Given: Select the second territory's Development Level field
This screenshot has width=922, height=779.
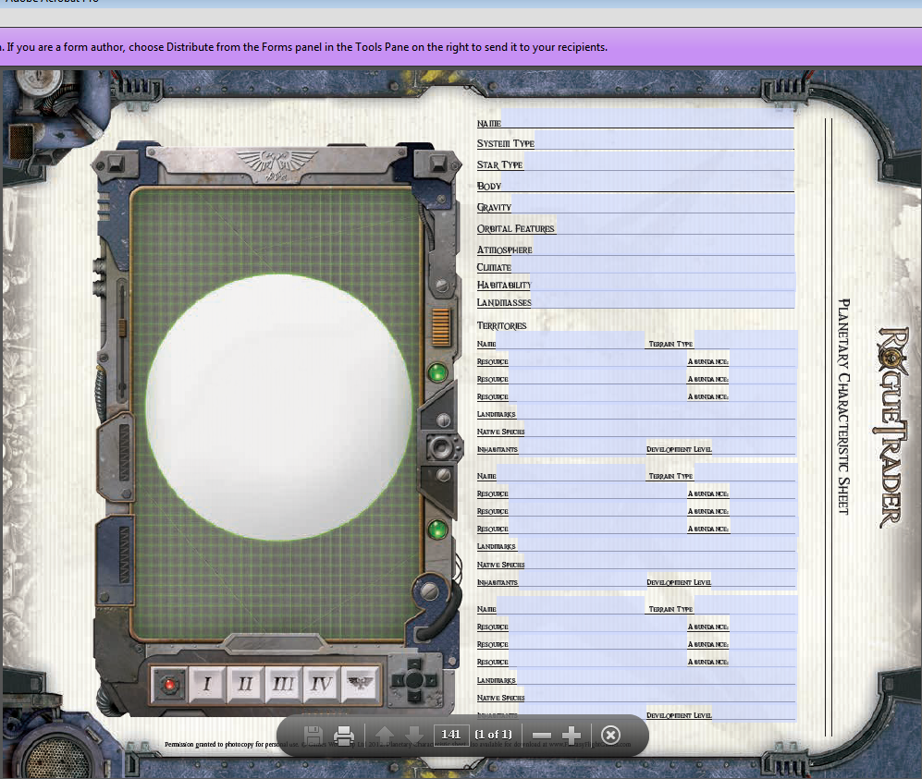Looking at the screenshot, I should pos(755,578).
